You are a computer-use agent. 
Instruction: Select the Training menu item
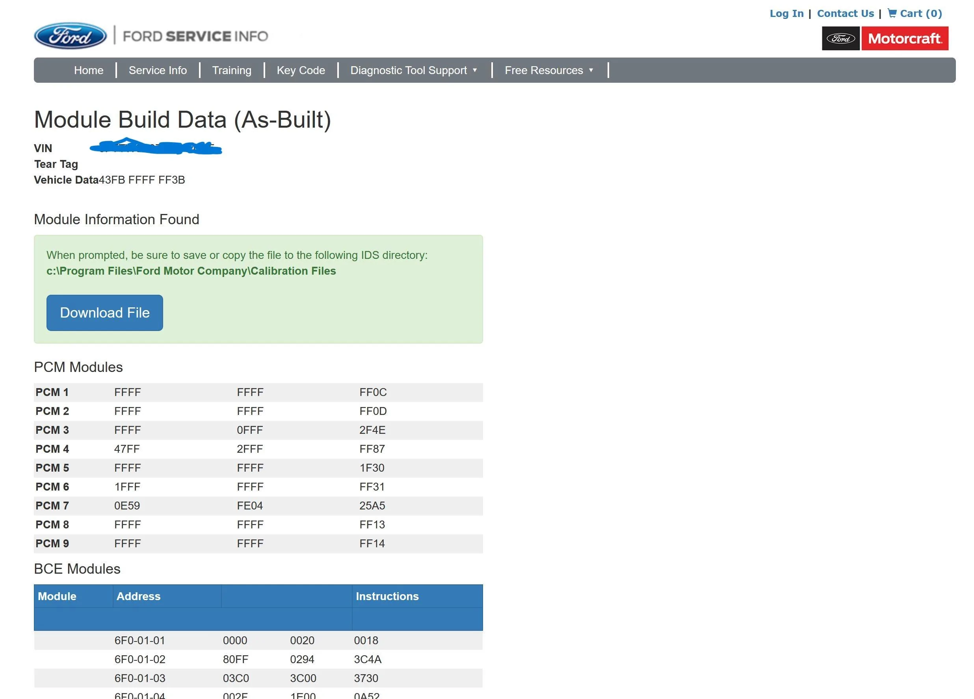[232, 70]
